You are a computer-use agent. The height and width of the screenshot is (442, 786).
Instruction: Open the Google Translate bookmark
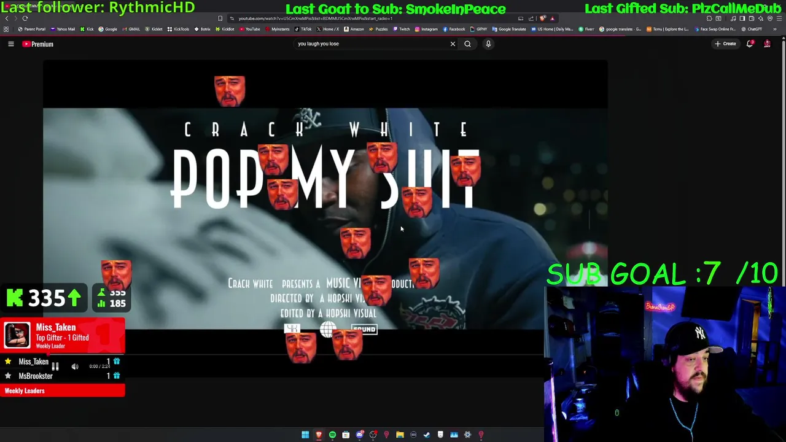pos(508,29)
